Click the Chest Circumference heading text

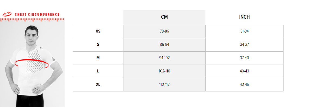tap(37, 14)
